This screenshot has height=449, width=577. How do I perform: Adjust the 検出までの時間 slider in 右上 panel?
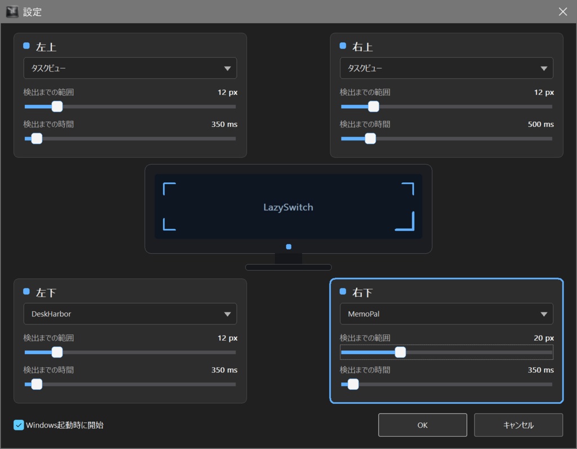point(446,139)
